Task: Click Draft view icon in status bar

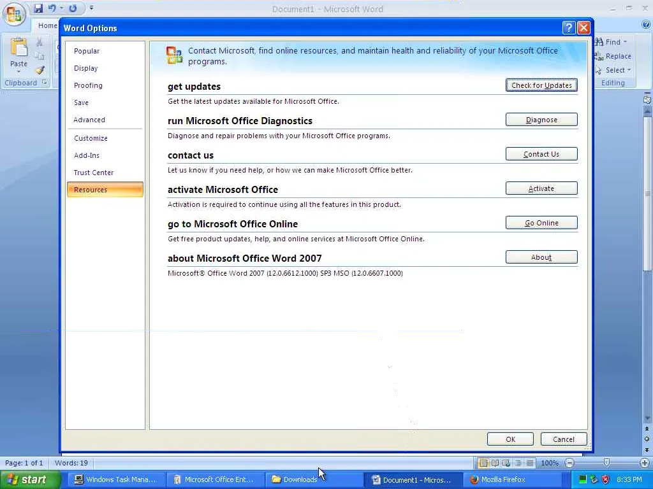Action: (x=530, y=463)
